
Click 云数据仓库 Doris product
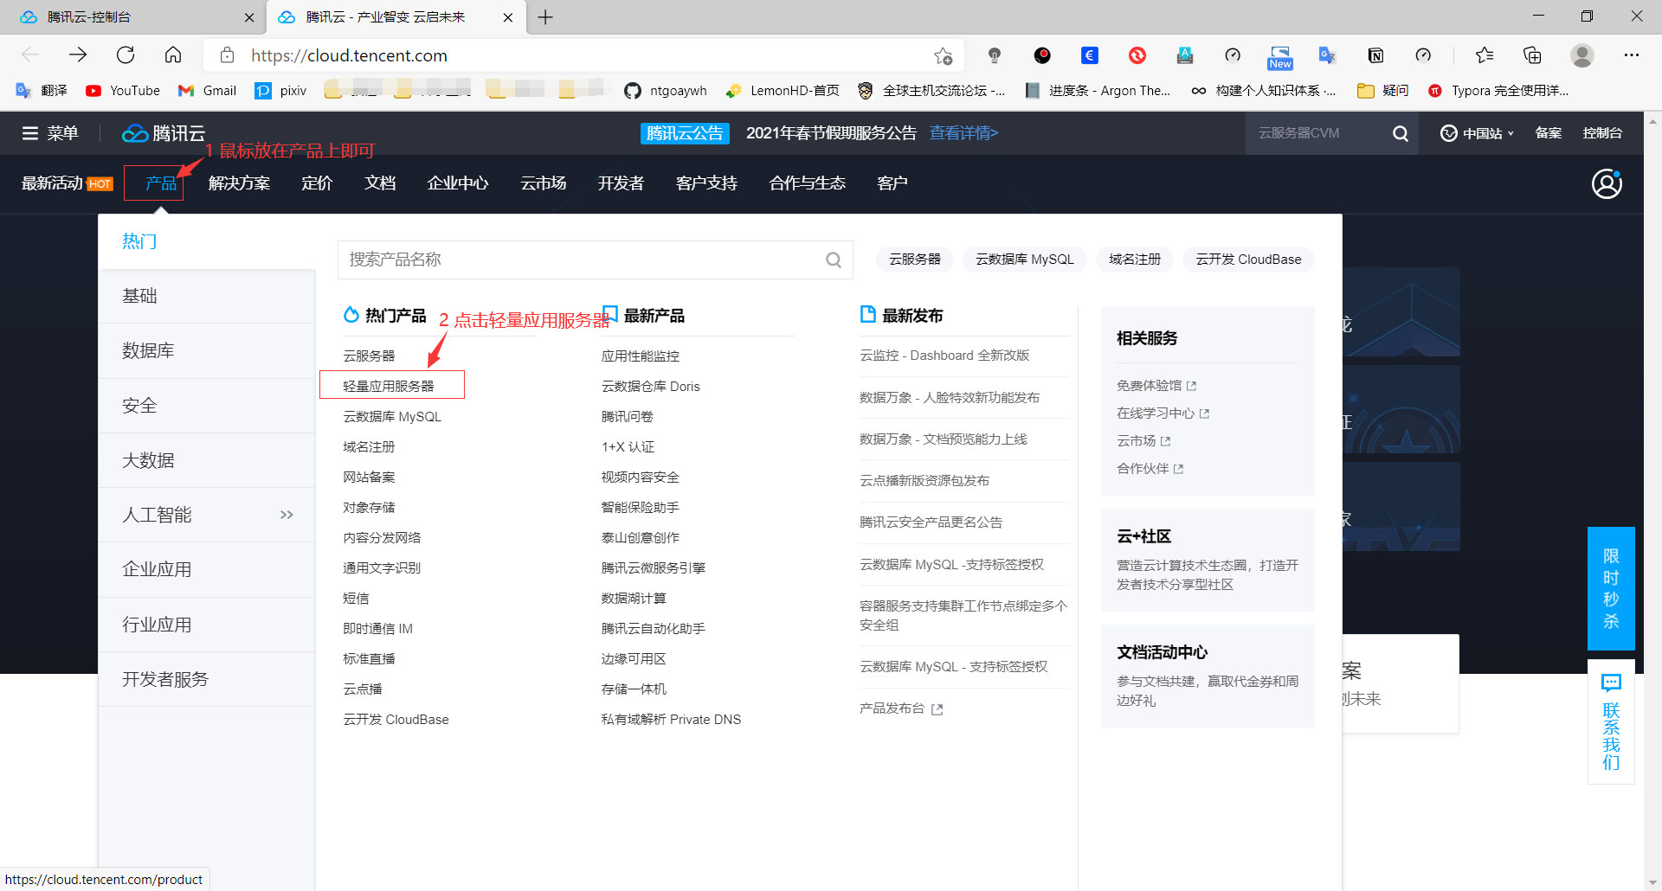[651, 386]
